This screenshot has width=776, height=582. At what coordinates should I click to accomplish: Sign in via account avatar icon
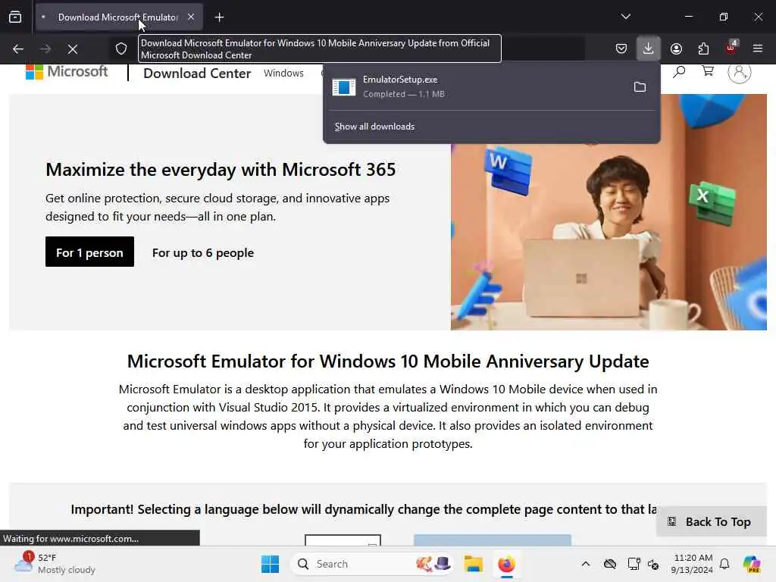(740, 73)
